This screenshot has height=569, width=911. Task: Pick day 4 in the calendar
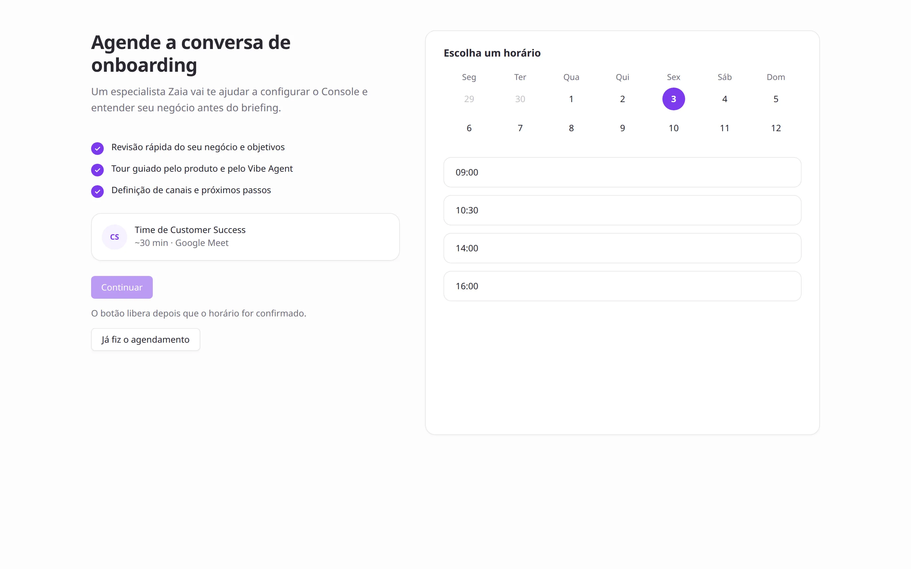(725, 99)
